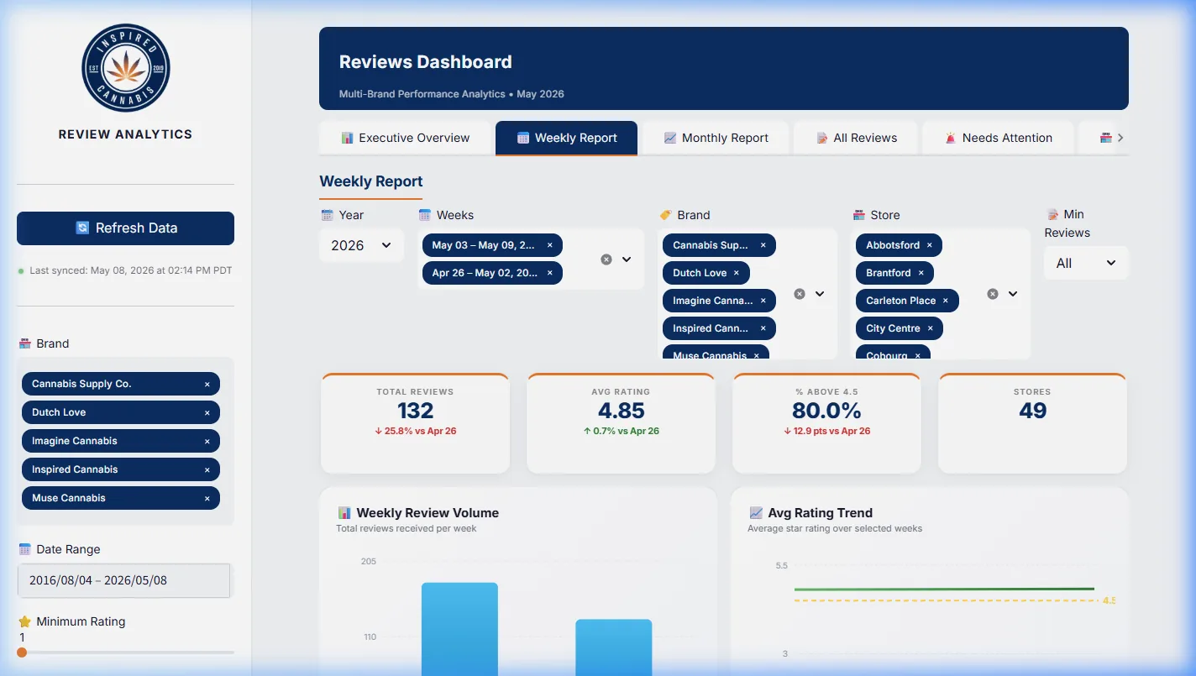Select the Weekly Report tab
The image size is (1196, 676).
[x=567, y=138]
